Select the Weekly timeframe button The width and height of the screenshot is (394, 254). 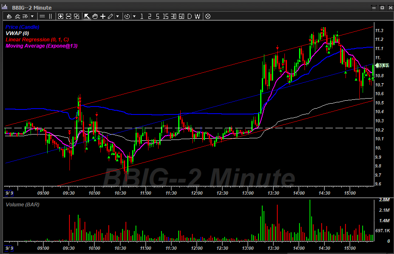click(x=197, y=16)
